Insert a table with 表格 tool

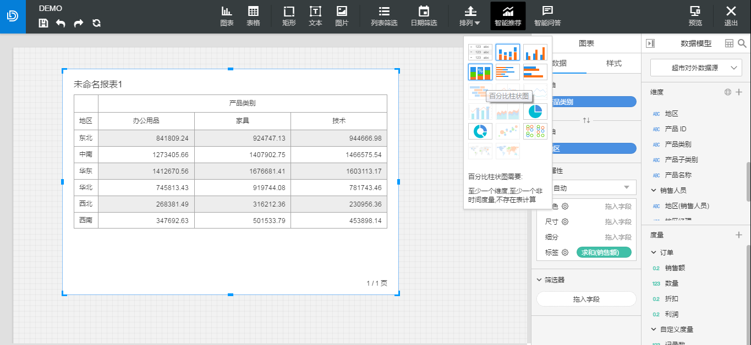coord(253,16)
